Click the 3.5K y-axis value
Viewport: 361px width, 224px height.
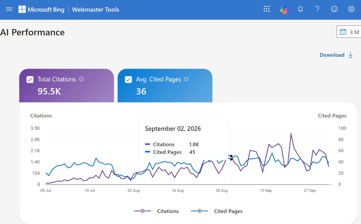coord(35,128)
